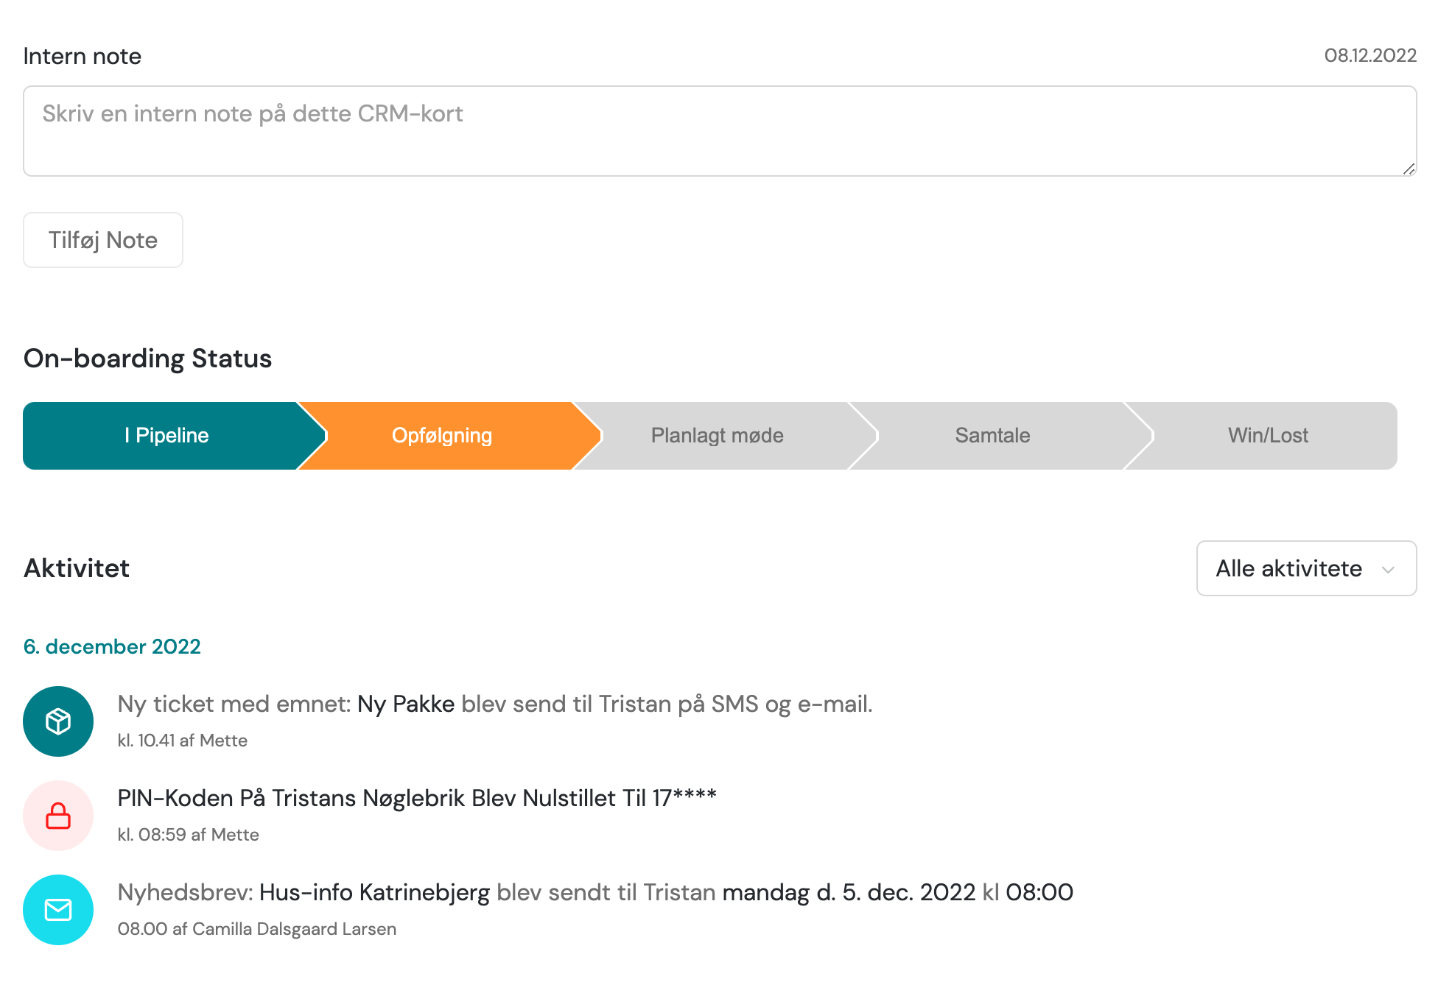
Task: Select the I Pipeline status step
Action: (166, 436)
